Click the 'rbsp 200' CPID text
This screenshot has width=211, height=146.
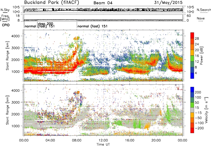[x=45, y=24]
